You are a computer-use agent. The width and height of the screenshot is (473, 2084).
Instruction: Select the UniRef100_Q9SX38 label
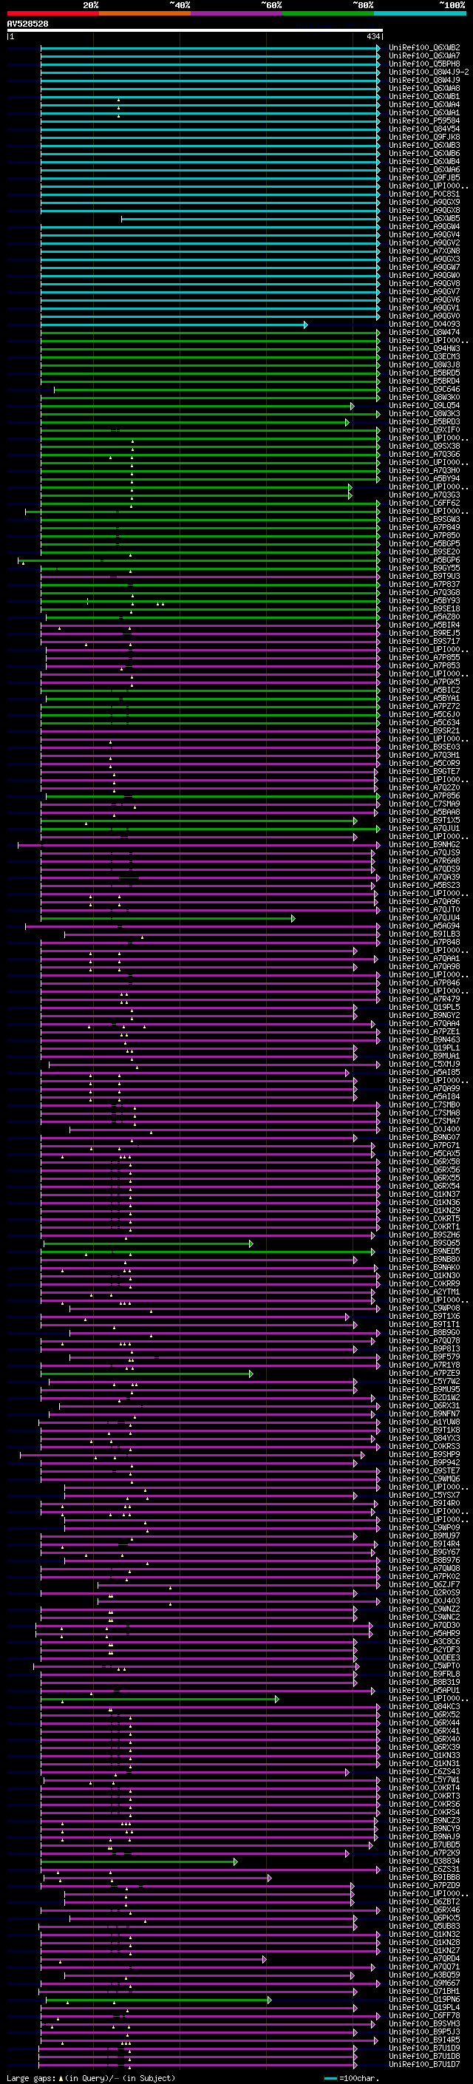[x=424, y=447]
